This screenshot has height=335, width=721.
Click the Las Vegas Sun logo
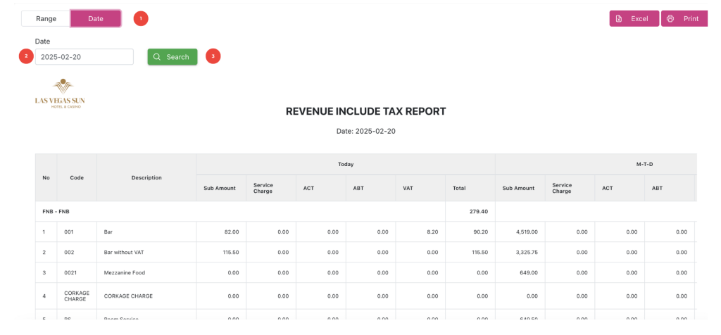point(60,93)
